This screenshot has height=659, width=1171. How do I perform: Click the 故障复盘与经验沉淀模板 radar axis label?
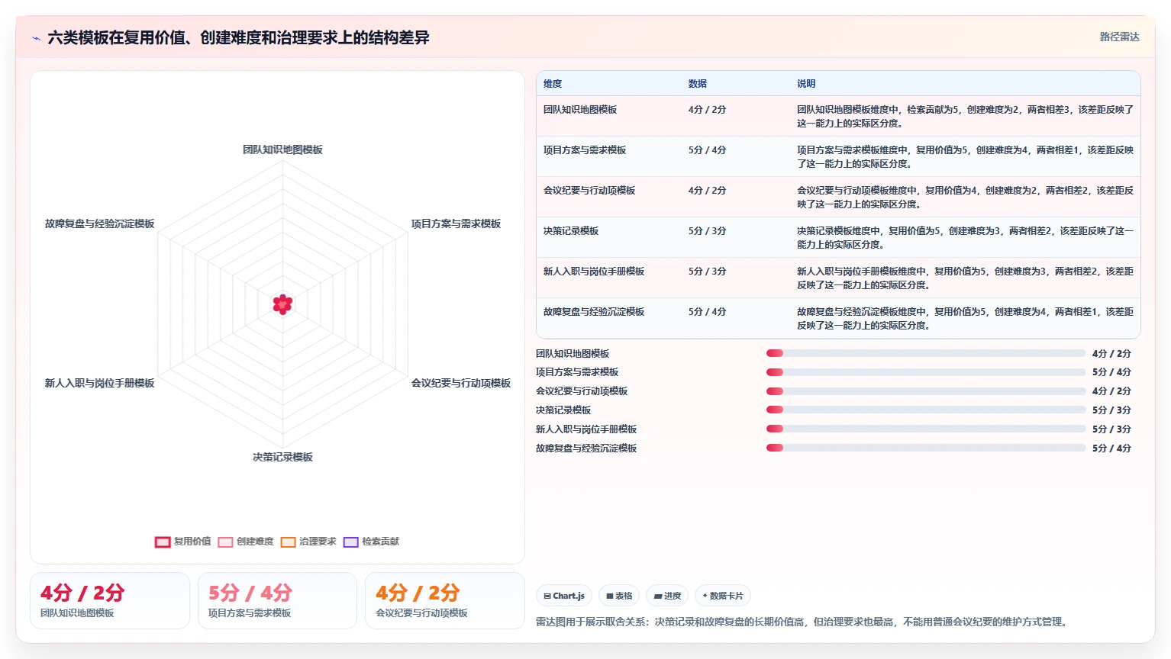99,223
